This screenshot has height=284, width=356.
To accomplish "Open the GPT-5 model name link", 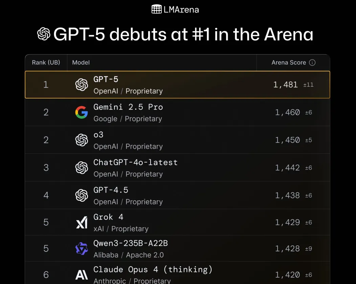I will pyautogui.click(x=106, y=79).
